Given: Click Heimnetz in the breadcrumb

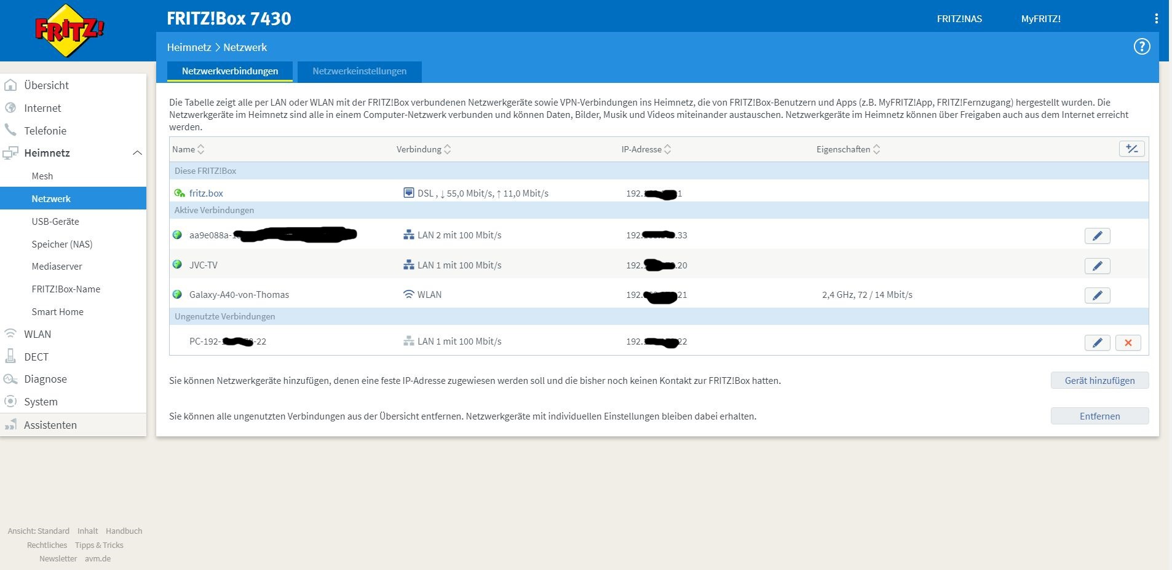Looking at the screenshot, I should click(x=189, y=47).
